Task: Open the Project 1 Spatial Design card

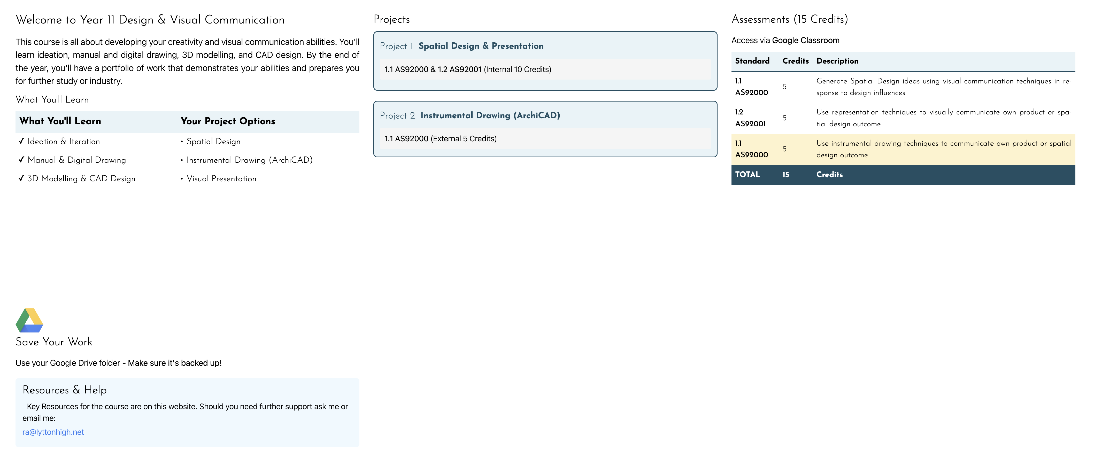Action: click(x=545, y=61)
